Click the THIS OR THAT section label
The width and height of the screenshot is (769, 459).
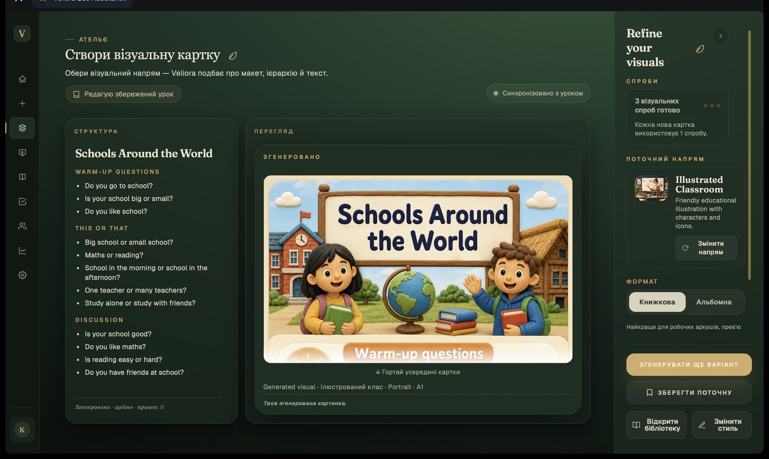pos(102,228)
